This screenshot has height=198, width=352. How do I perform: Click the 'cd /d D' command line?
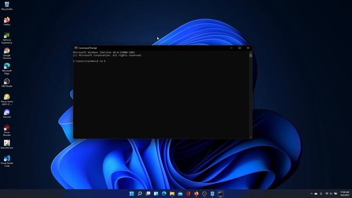click(x=89, y=61)
